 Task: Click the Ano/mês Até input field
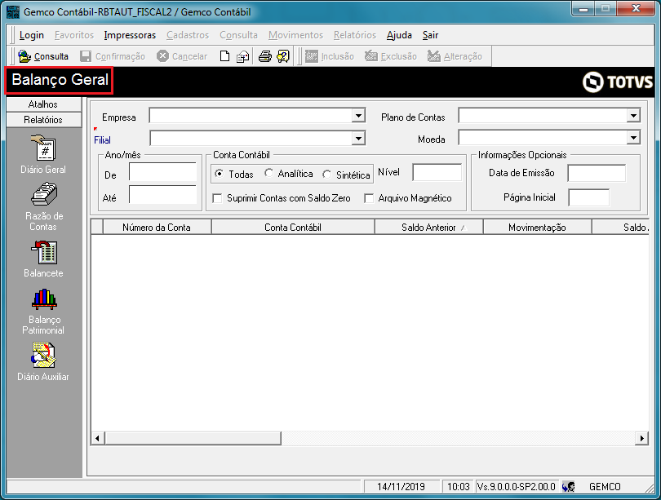coord(162,195)
